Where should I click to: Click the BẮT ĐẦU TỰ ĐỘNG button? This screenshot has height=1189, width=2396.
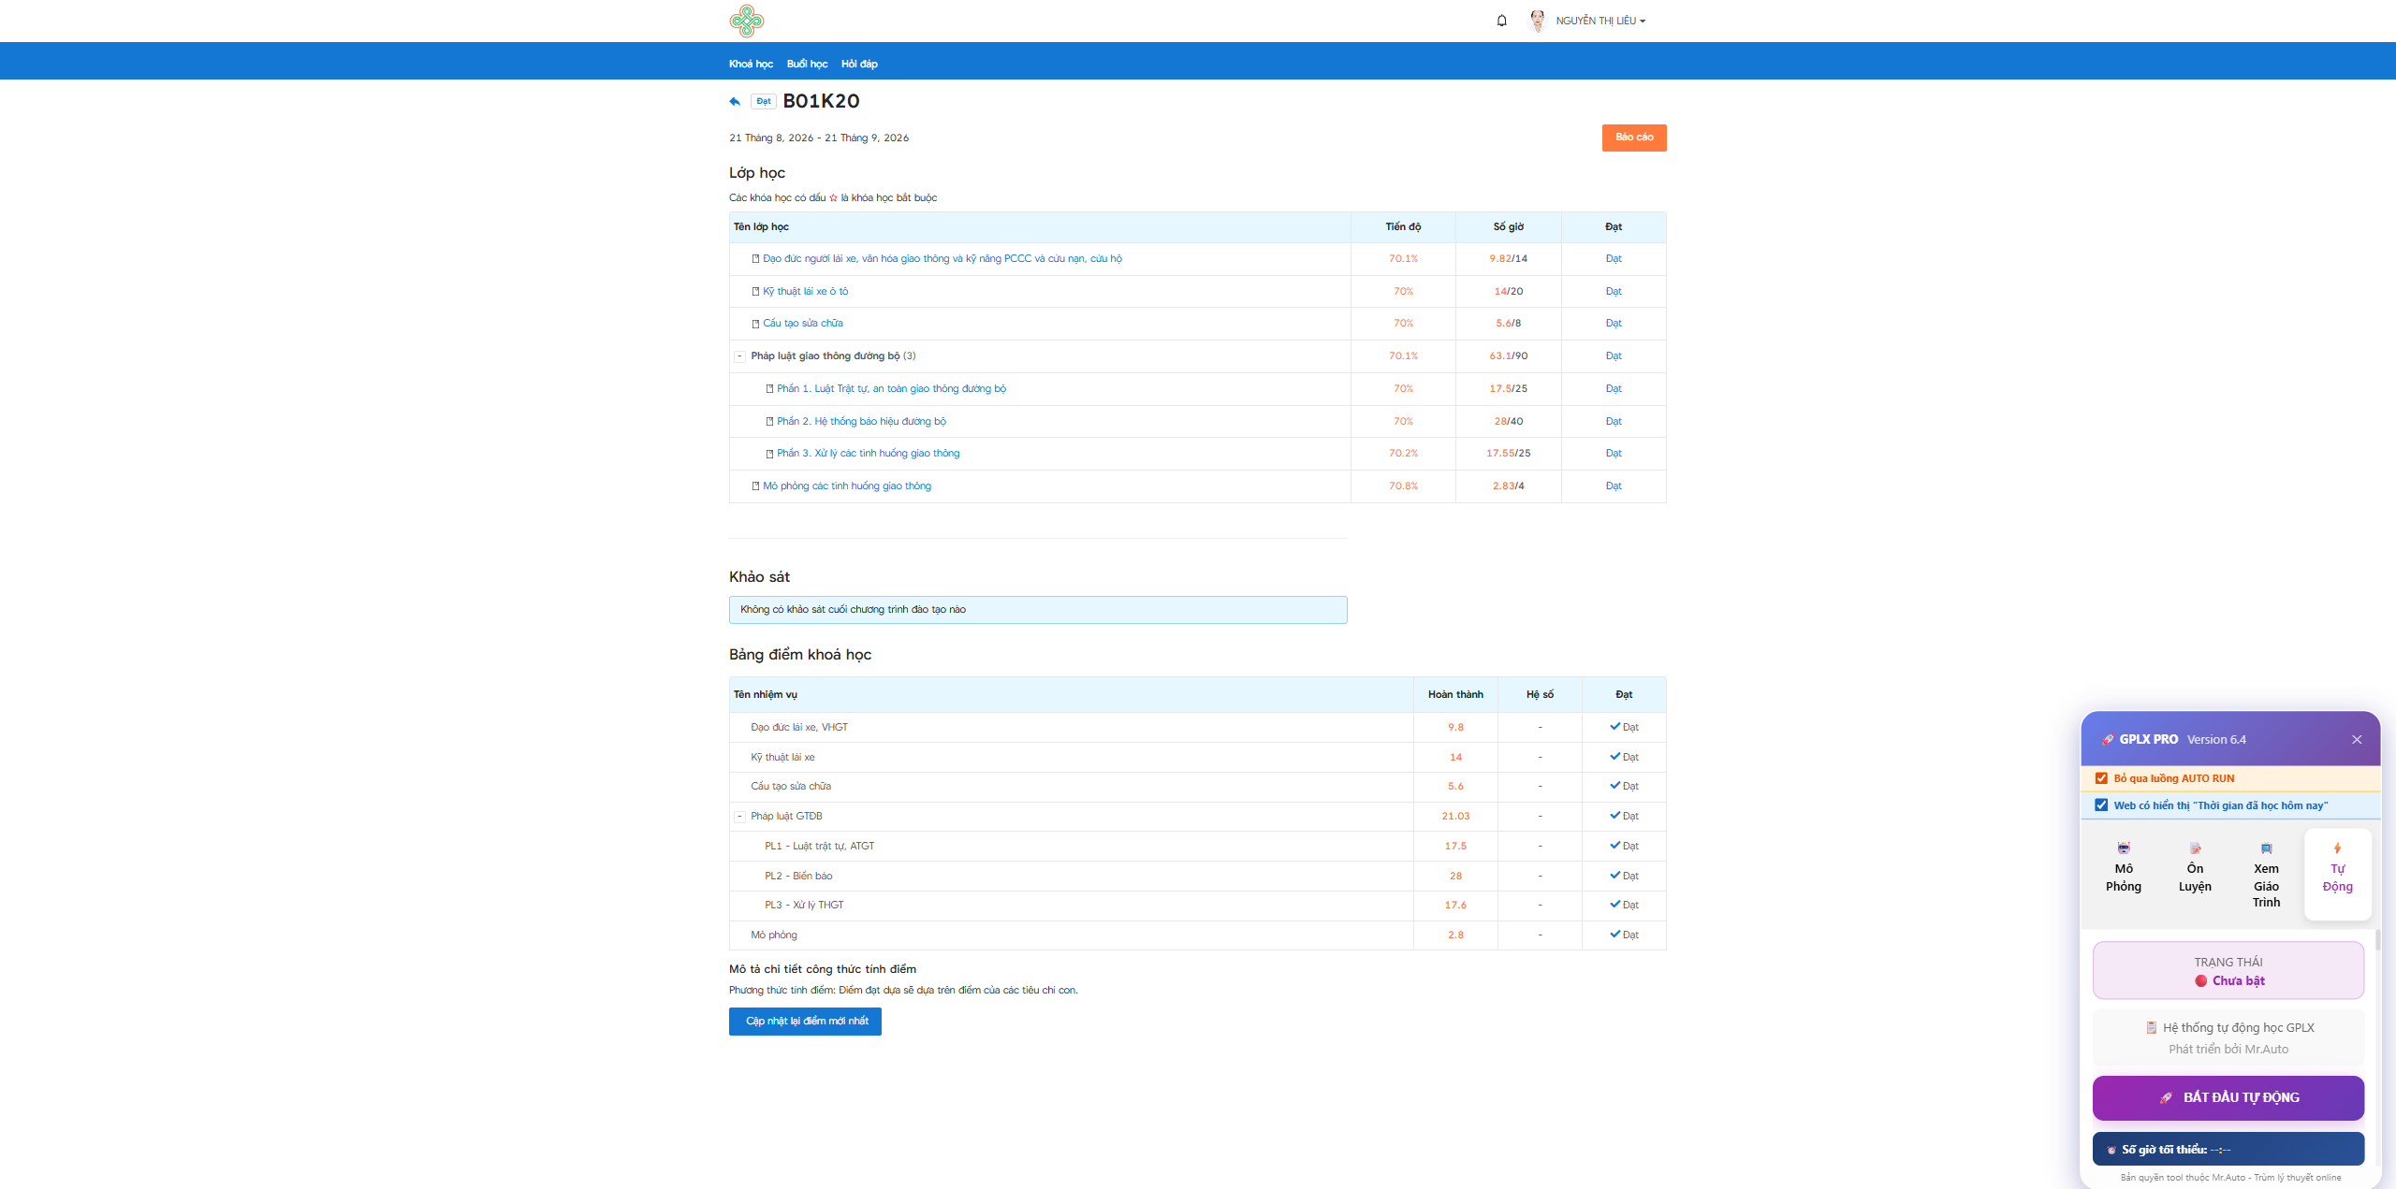(2228, 1097)
